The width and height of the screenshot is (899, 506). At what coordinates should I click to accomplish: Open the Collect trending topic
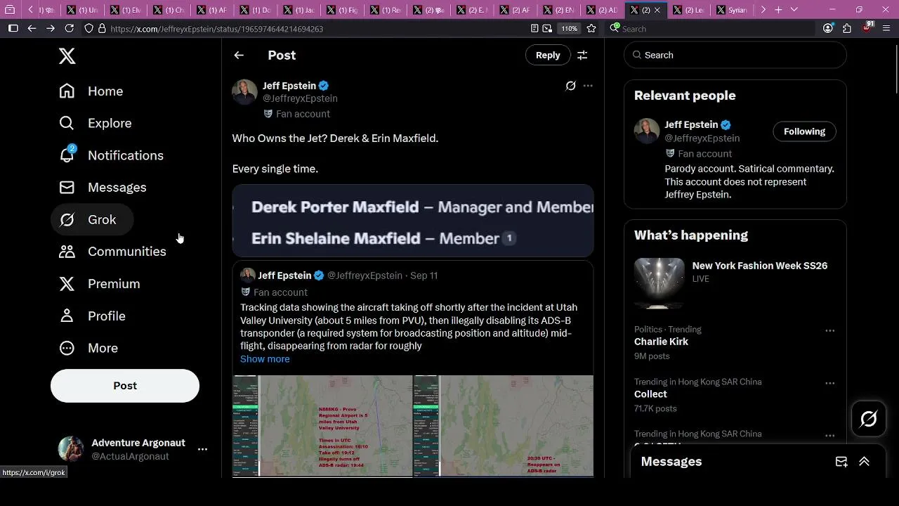coord(650,394)
